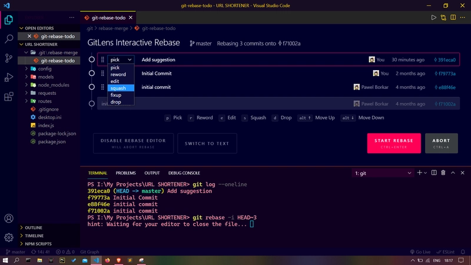Choose 'reword' in action dropdown list
The image size is (471, 265).
pos(121,74)
